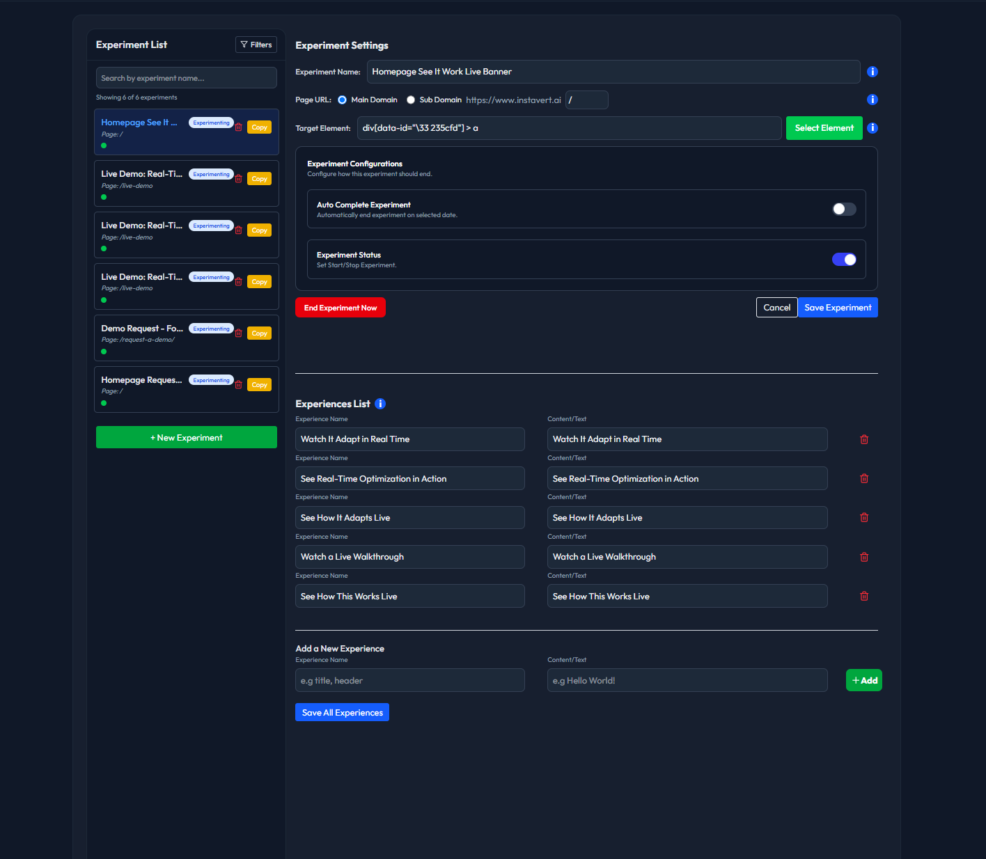986x859 pixels.
Task: Toggle the Auto Complete Experiment switch
Action: 844,209
